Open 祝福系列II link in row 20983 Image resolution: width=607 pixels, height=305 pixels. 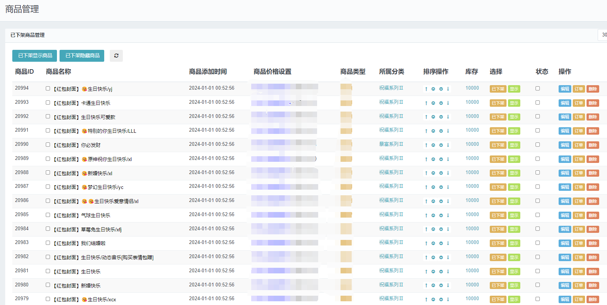click(x=391, y=243)
